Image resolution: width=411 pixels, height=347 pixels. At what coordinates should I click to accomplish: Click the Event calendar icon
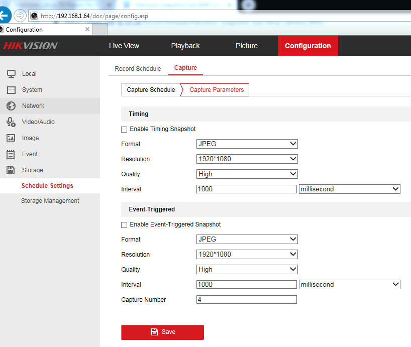[x=11, y=154]
